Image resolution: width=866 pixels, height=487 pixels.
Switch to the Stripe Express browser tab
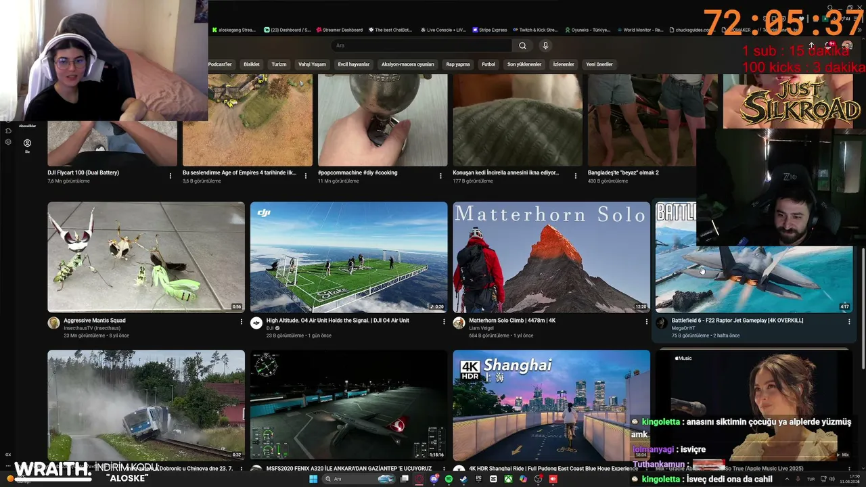click(491, 30)
